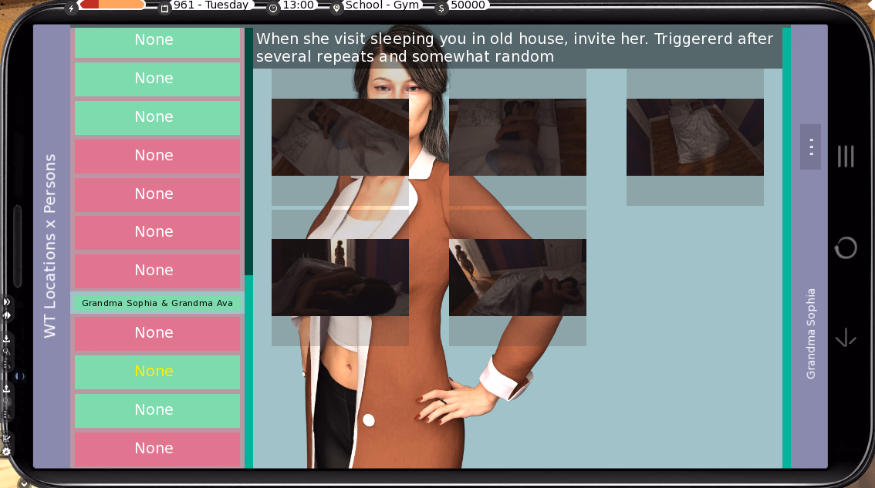Tap the phone's circular home icon
875x488 pixels.
[x=846, y=247]
